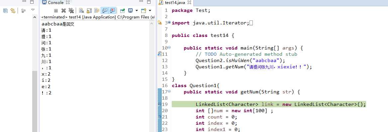
Task: Click 'int index = 0;' on line 22
Action: pos(216,123)
